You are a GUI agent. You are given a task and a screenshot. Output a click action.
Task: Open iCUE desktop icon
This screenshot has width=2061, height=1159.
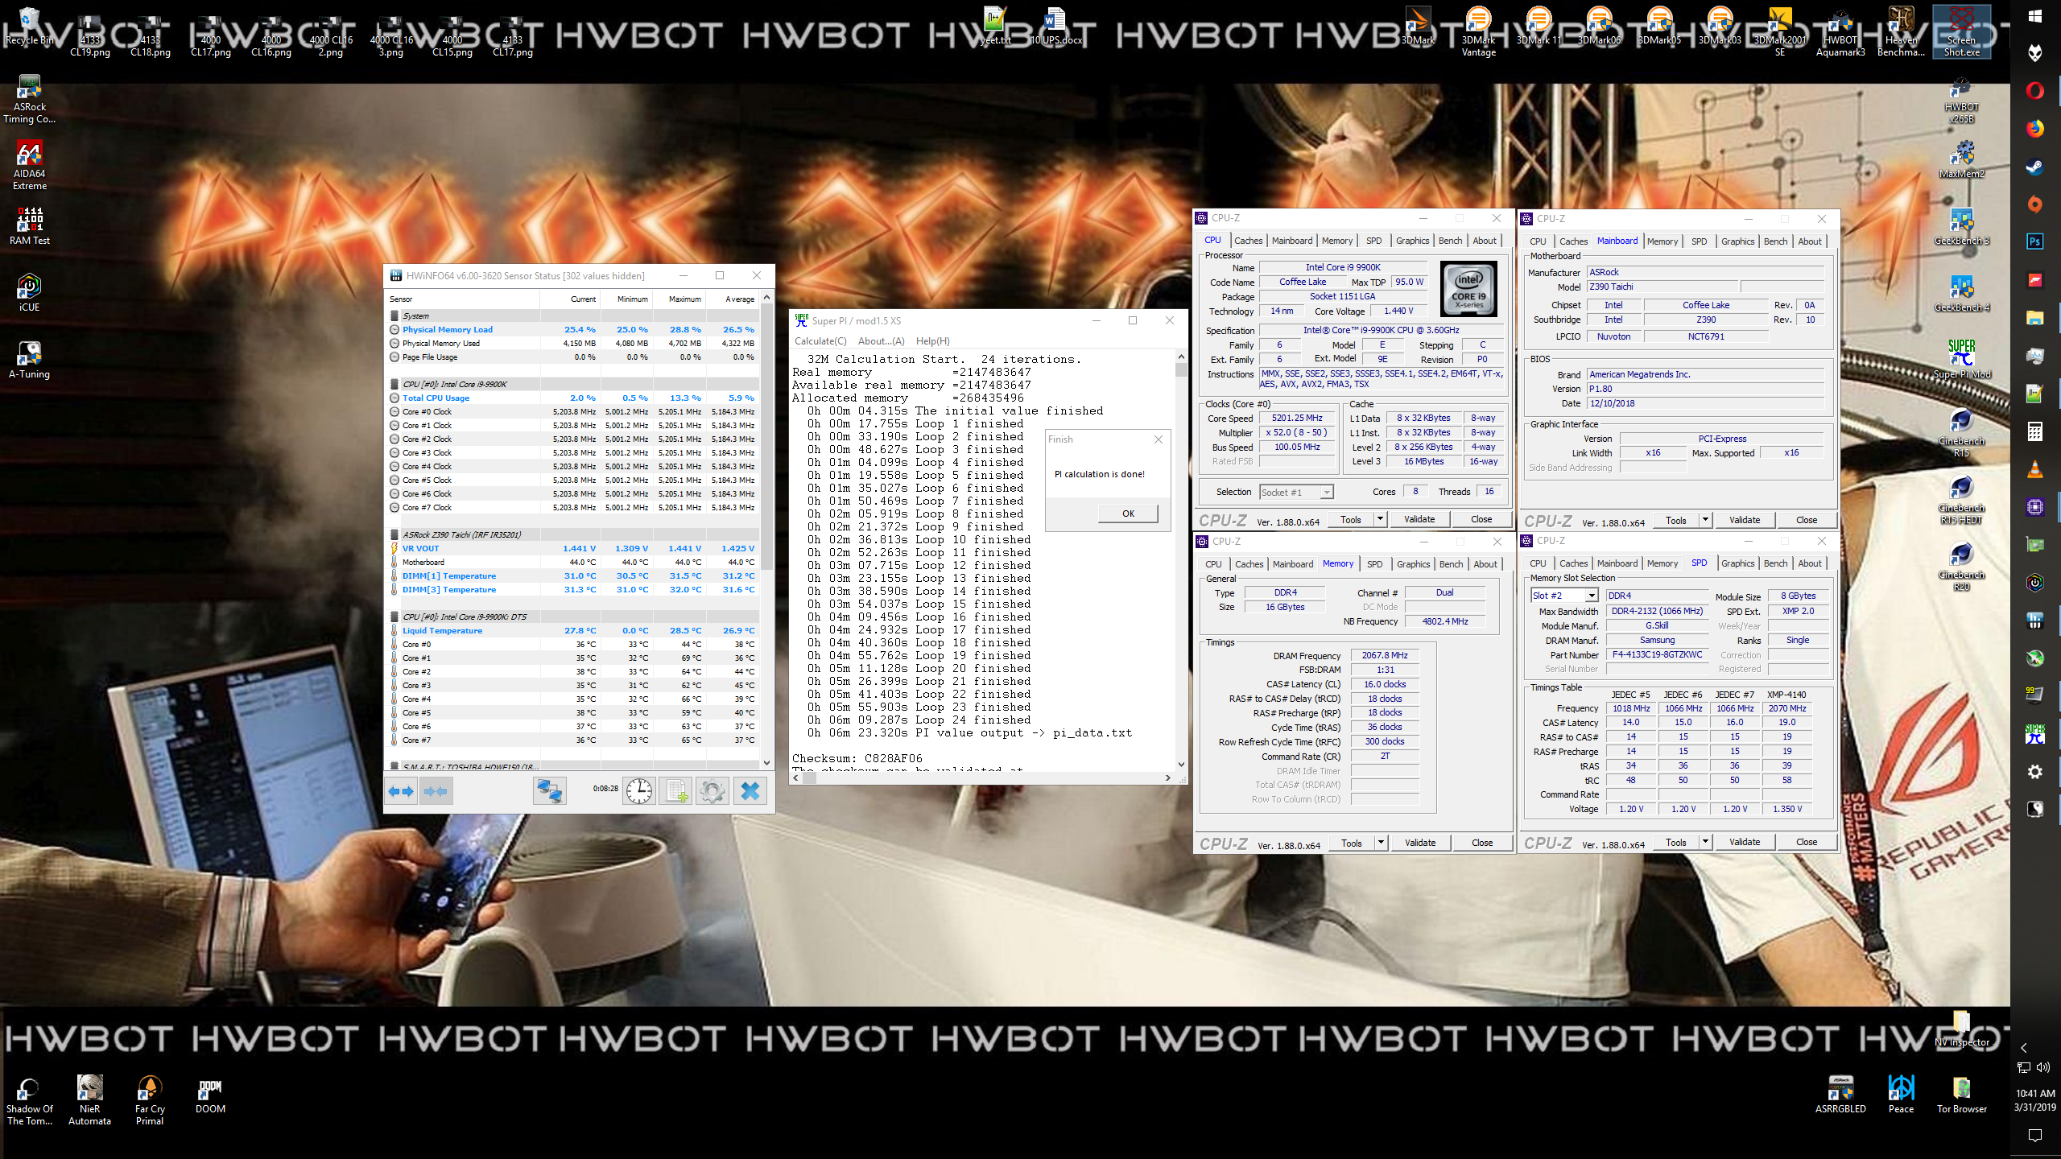[x=29, y=292]
